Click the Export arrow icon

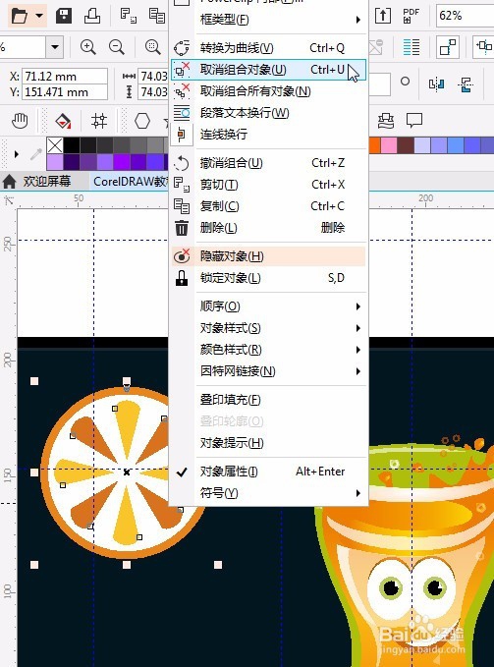pos(383,16)
